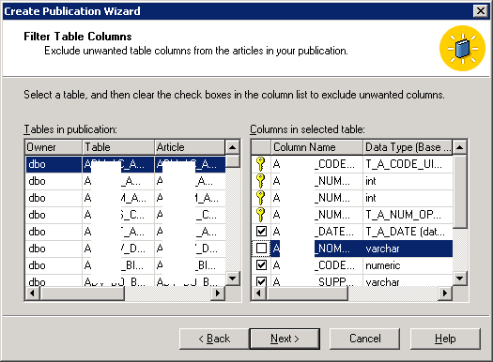Open Help for this wizard page

(445, 339)
